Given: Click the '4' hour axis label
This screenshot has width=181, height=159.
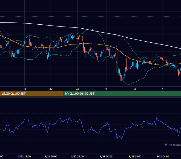Looking at the screenshot, I should pos(163,89).
